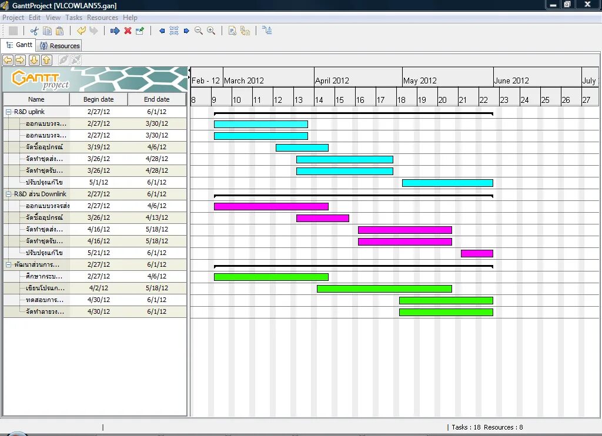602x436 pixels.
Task: Click begin date cell 5/21/12
Action: (x=99, y=253)
